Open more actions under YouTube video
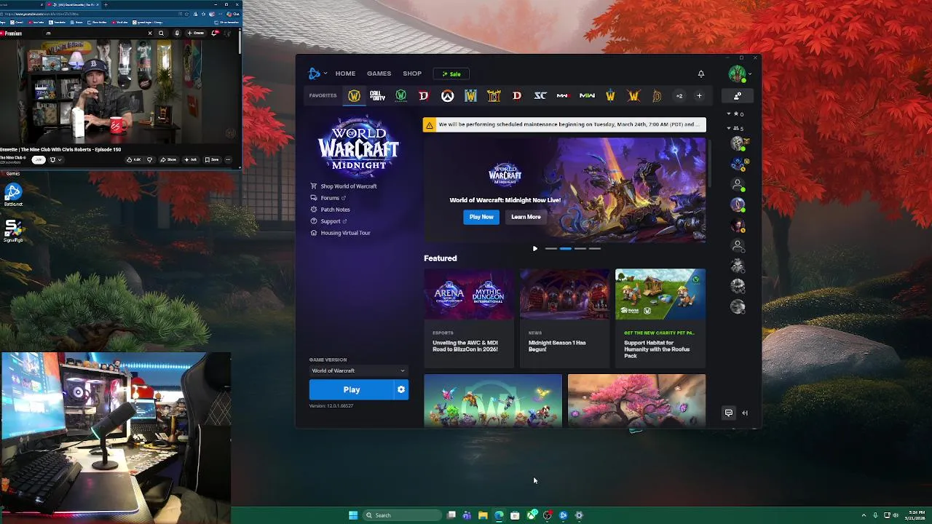Image resolution: width=932 pixels, height=524 pixels. [x=228, y=159]
